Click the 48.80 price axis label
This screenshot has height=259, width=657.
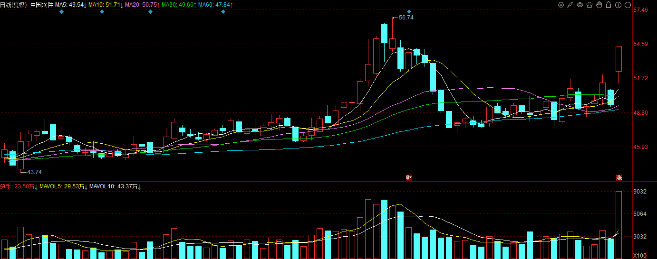(x=641, y=113)
